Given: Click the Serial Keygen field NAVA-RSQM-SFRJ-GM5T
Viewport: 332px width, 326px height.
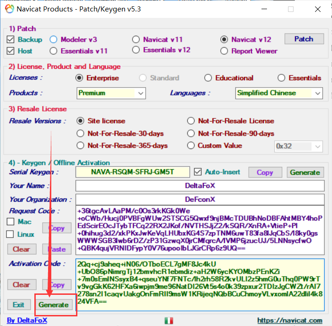Looking at the screenshot, I should tap(132, 172).
